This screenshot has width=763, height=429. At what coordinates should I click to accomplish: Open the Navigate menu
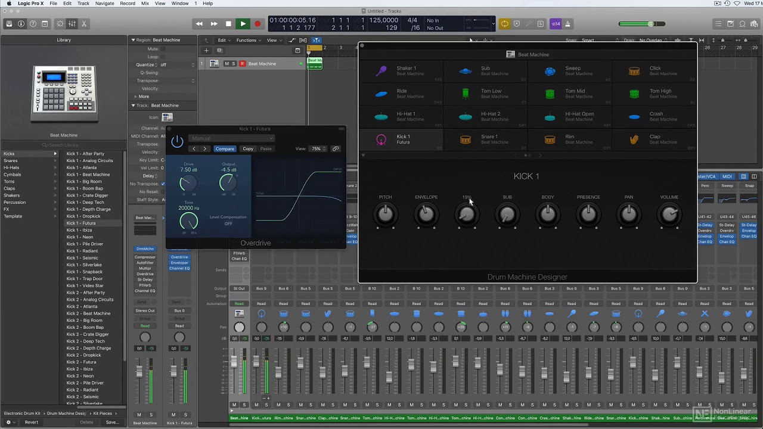105,4
